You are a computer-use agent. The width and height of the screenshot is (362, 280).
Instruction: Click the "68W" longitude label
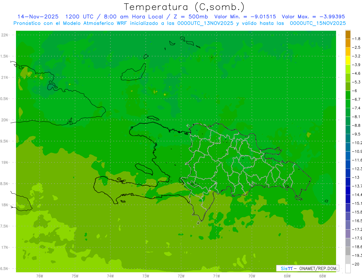click(322, 276)
